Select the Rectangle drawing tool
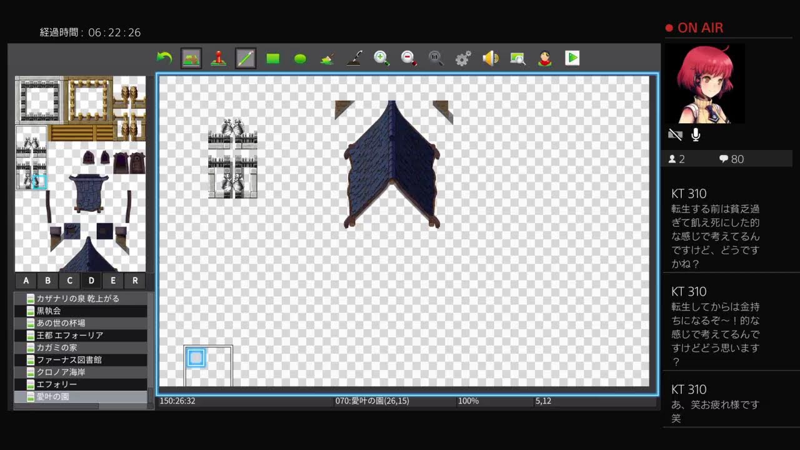The height and width of the screenshot is (450, 800). (x=273, y=58)
